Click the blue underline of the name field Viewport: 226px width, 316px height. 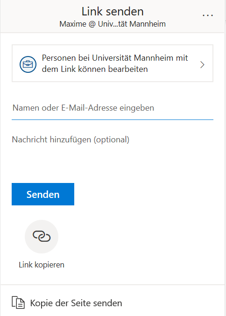click(x=113, y=119)
